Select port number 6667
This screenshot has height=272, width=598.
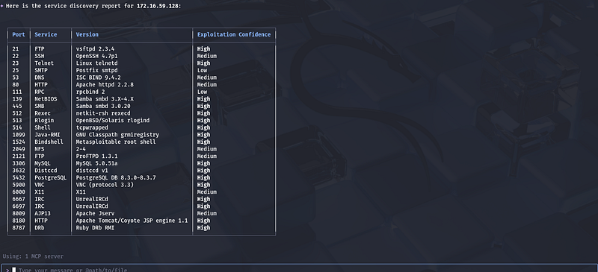coord(19,199)
